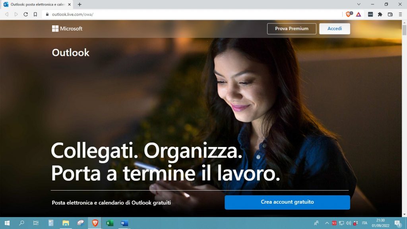Click Crea account gratuito
407x229 pixels.
point(287,202)
